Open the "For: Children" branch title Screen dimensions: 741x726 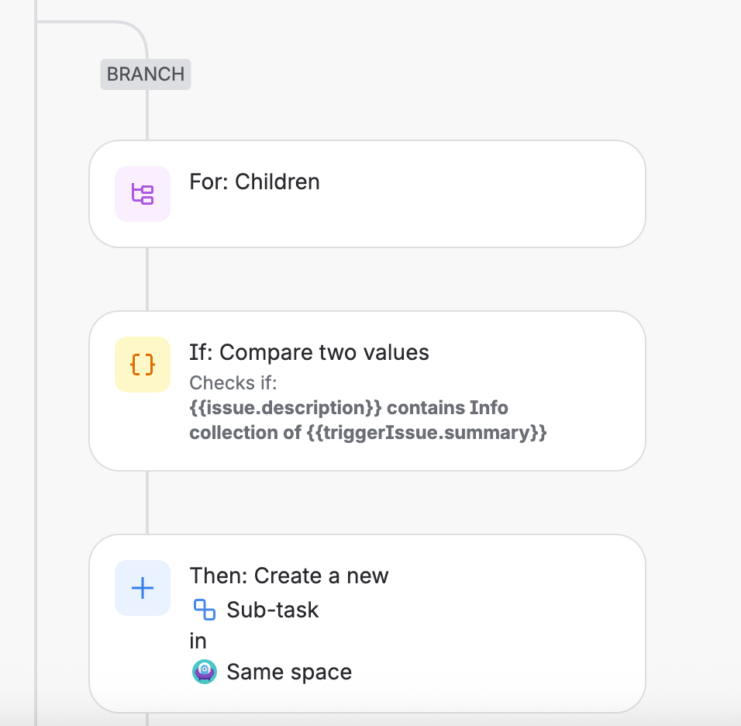click(x=254, y=182)
